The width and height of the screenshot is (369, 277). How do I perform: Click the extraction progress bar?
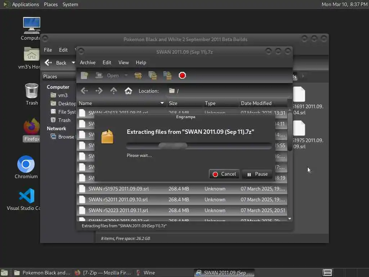[x=199, y=146]
